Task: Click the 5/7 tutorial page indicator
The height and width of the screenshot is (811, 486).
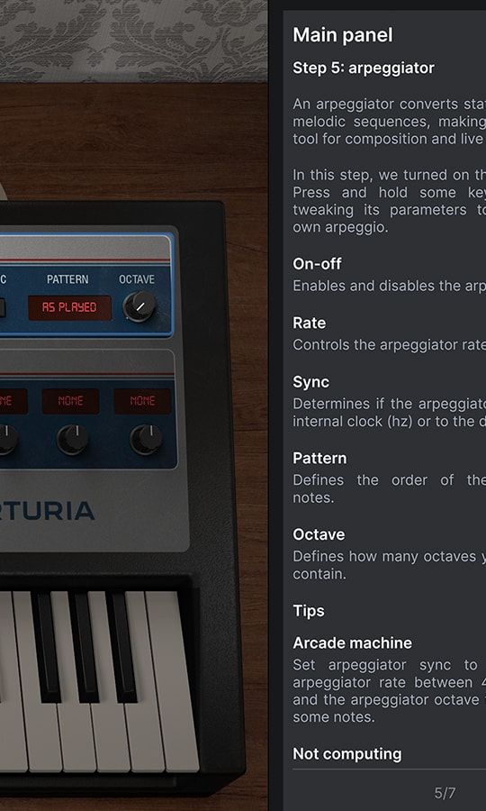Action: click(445, 793)
